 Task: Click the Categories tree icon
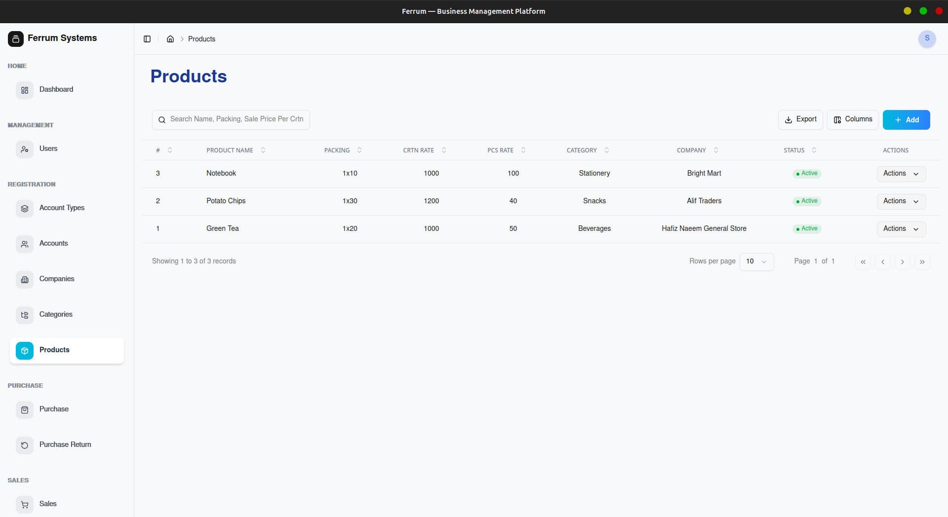pyautogui.click(x=25, y=315)
